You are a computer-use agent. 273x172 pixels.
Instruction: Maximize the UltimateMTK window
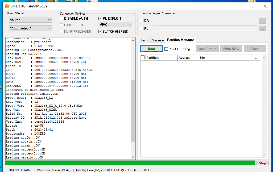point(253,6)
